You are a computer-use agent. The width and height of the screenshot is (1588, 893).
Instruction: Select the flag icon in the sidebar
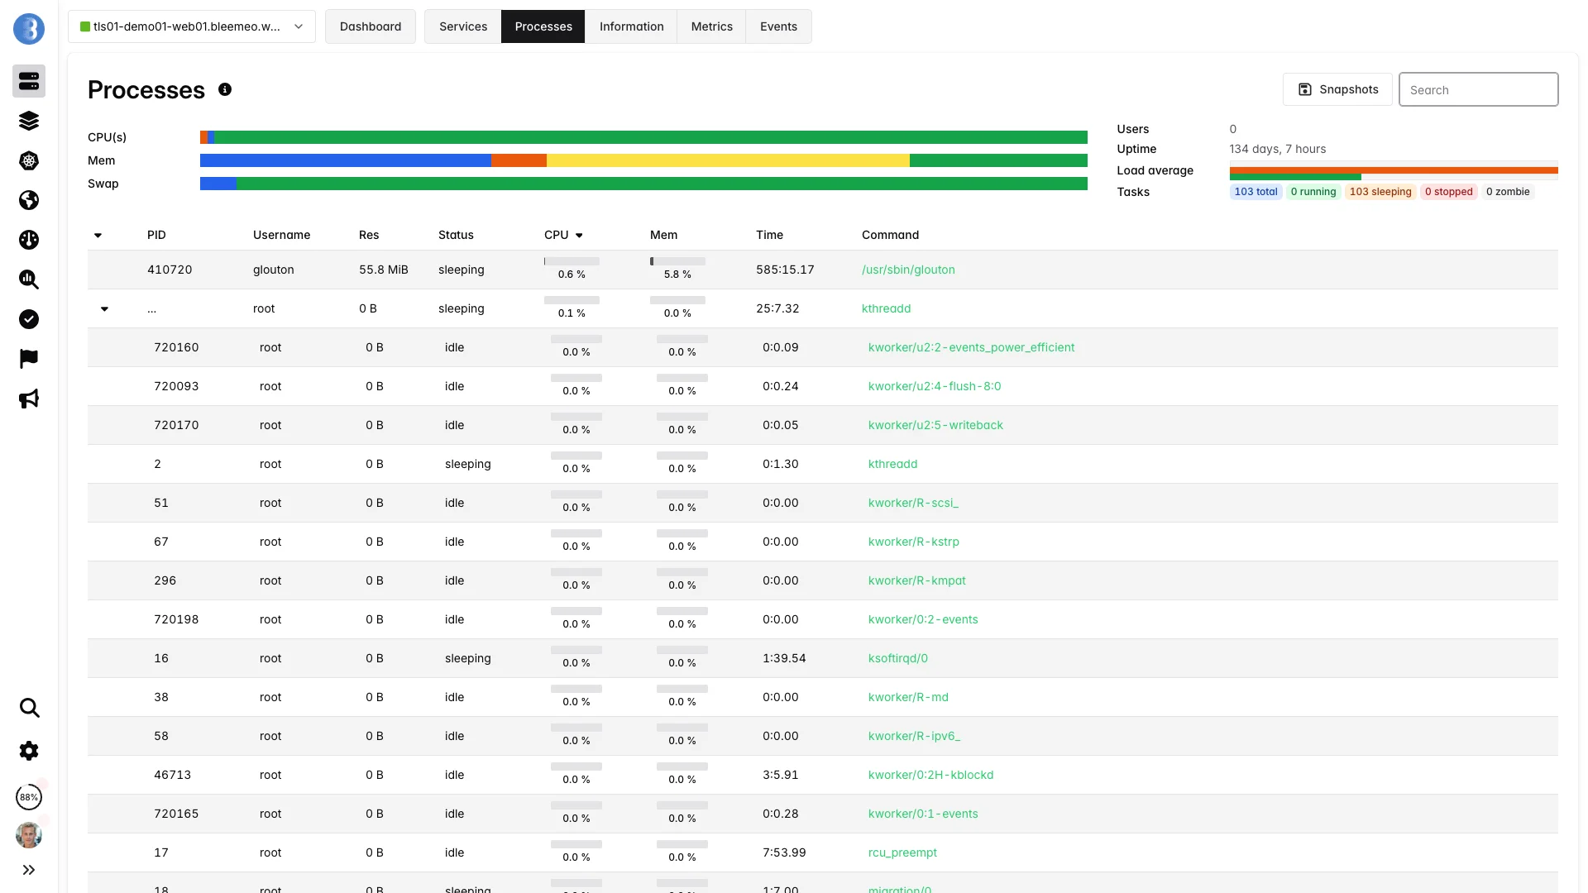[29, 359]
